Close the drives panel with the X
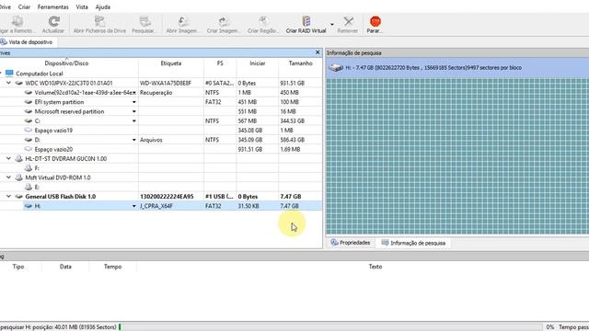The image size is (589, 331). 318,52
